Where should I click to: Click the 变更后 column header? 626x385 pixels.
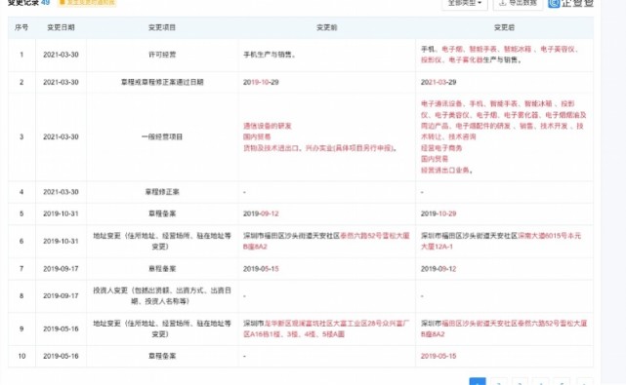(x=504, y=27)
